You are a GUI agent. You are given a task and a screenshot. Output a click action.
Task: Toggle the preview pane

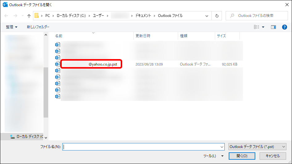pyautogui.click(x=273, y=27)
